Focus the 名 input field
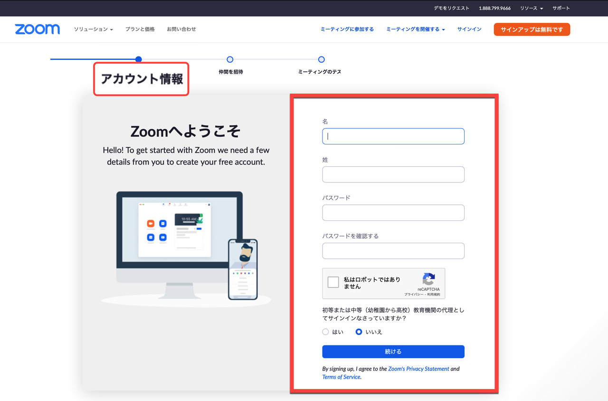This screenshot has height=401, width=608. [x=393, y=136]
